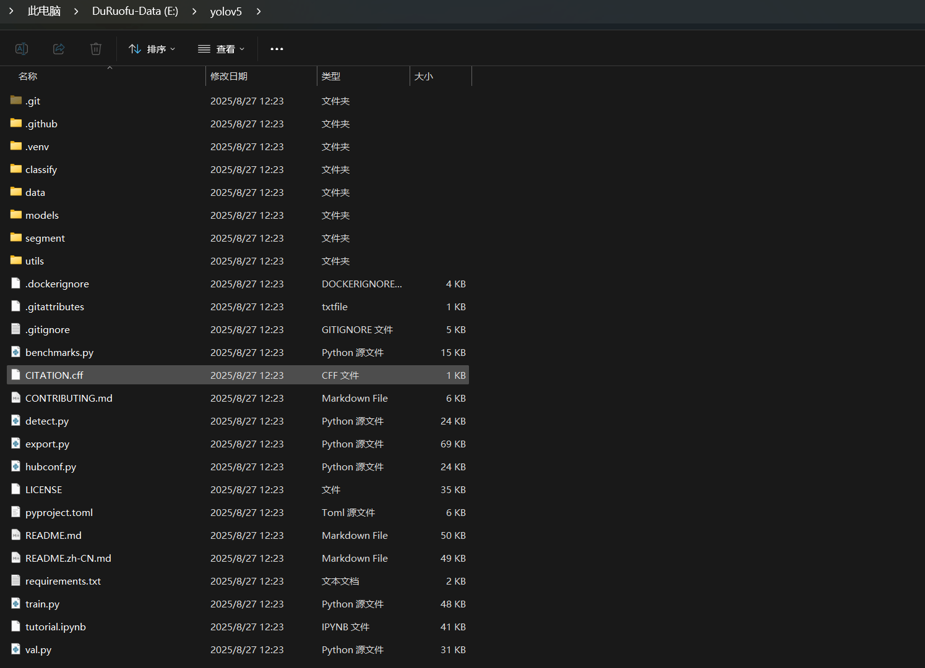925x668 pixels.
Task: Expand chevron after DuRuofu-Data (E:) breadcrumb
Action: (x=194, y=11)
